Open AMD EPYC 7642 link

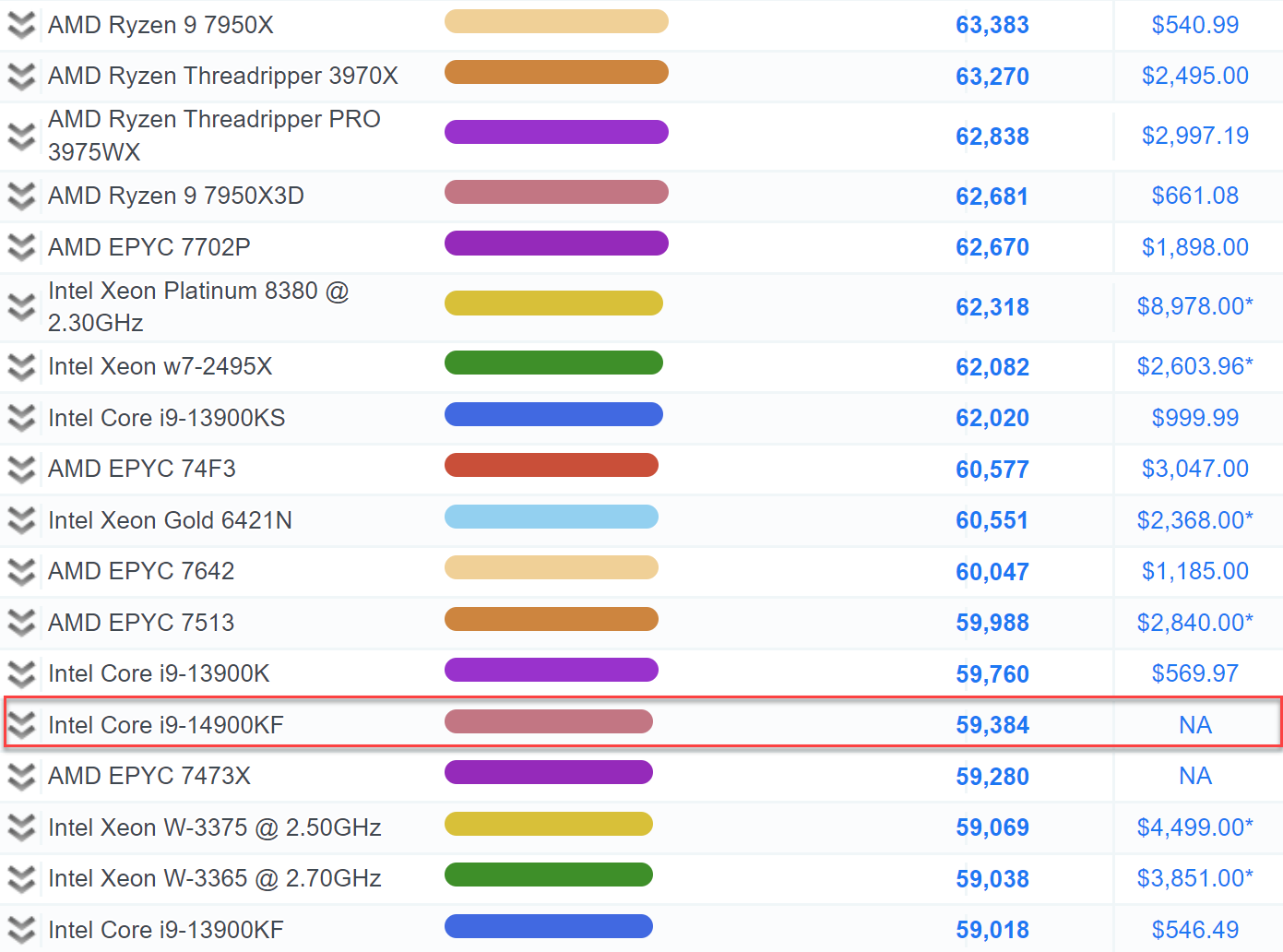(x=141, y=571)
